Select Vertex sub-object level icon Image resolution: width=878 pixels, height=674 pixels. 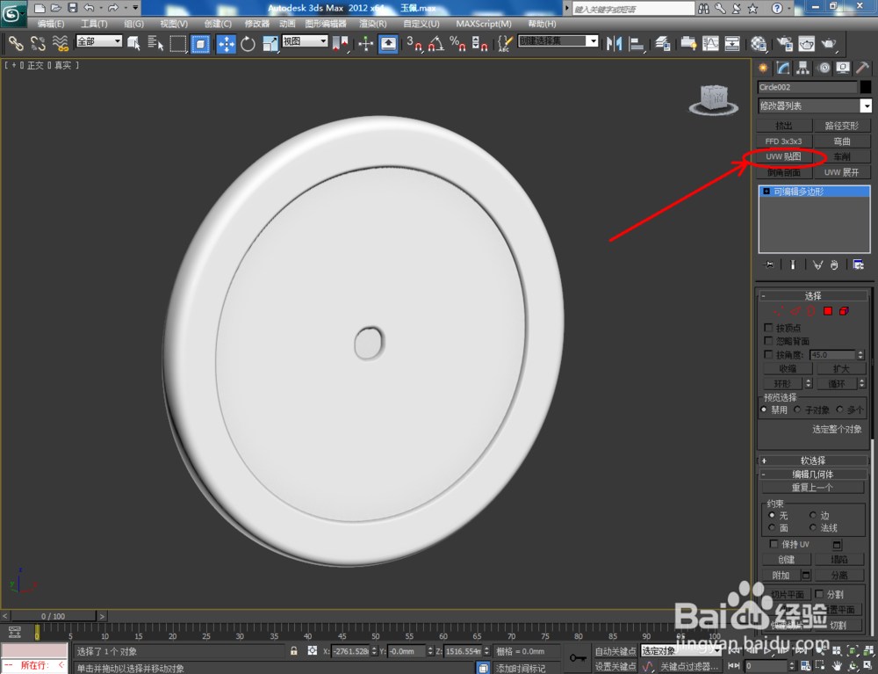(778, 311)
